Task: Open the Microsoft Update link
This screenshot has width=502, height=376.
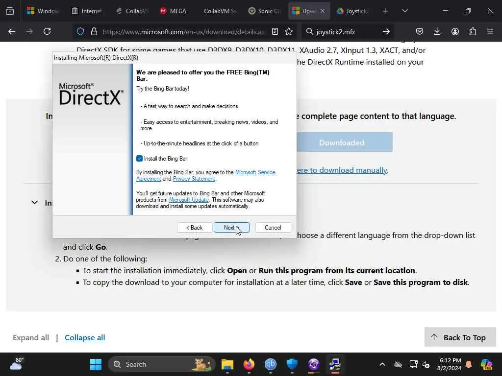Action: coord(189,200)
